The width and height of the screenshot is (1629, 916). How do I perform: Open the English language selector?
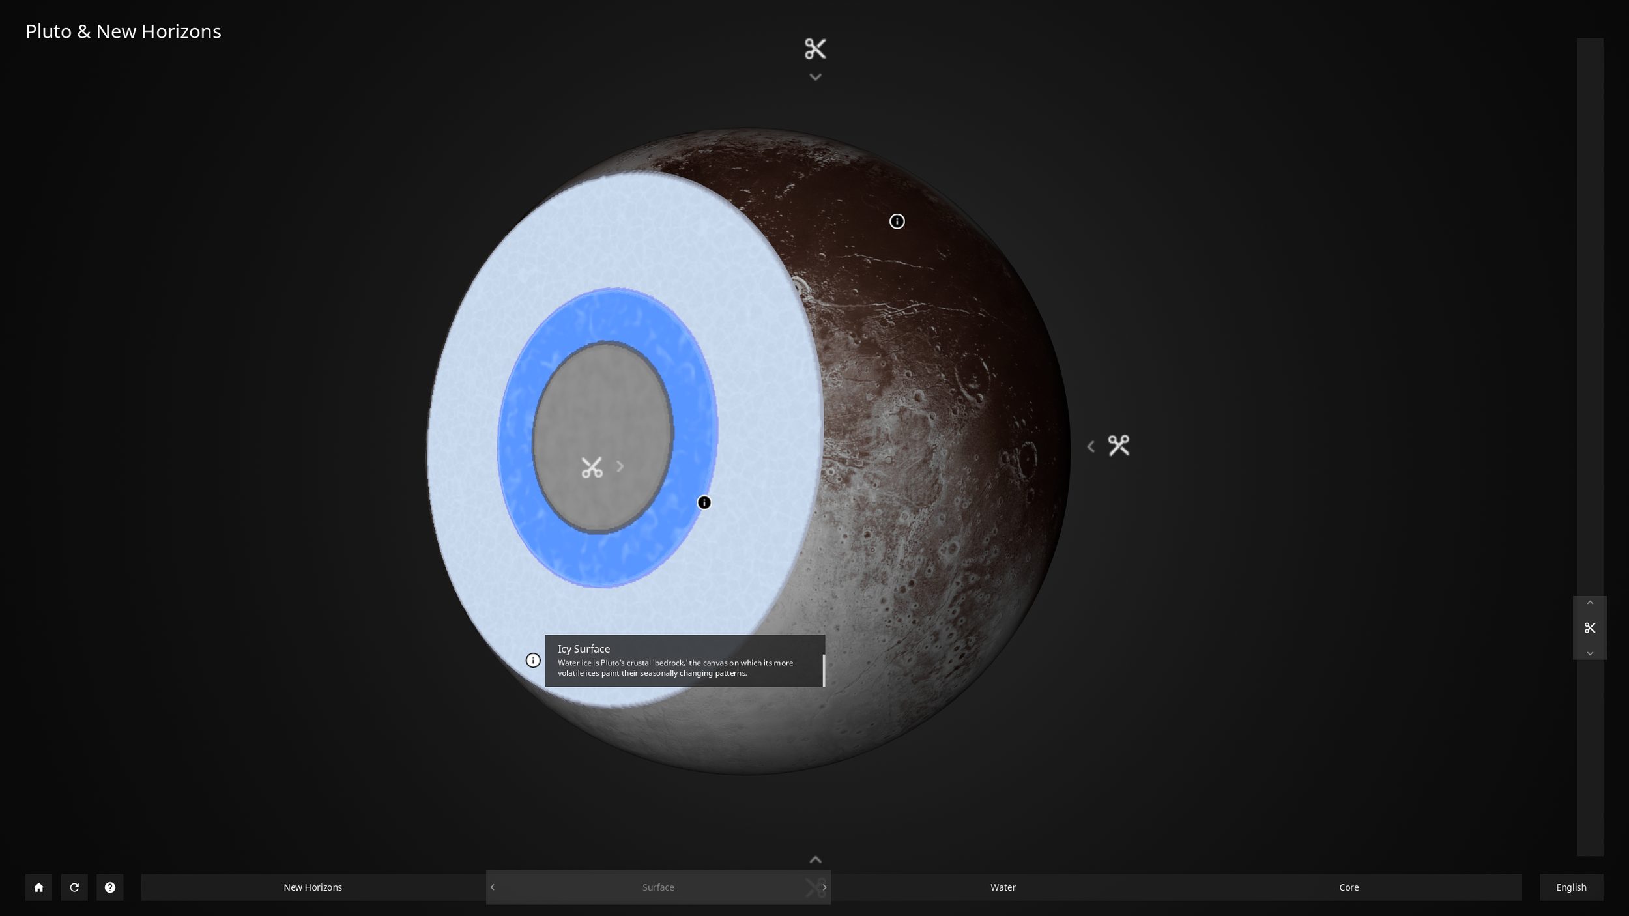pos(1571,887)
